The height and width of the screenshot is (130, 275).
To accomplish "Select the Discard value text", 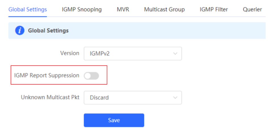I will click(99, 98).
